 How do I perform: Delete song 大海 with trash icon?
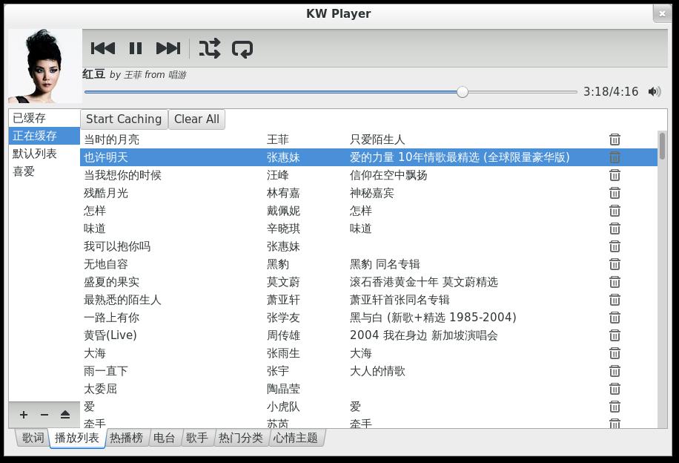coord(615,353)
